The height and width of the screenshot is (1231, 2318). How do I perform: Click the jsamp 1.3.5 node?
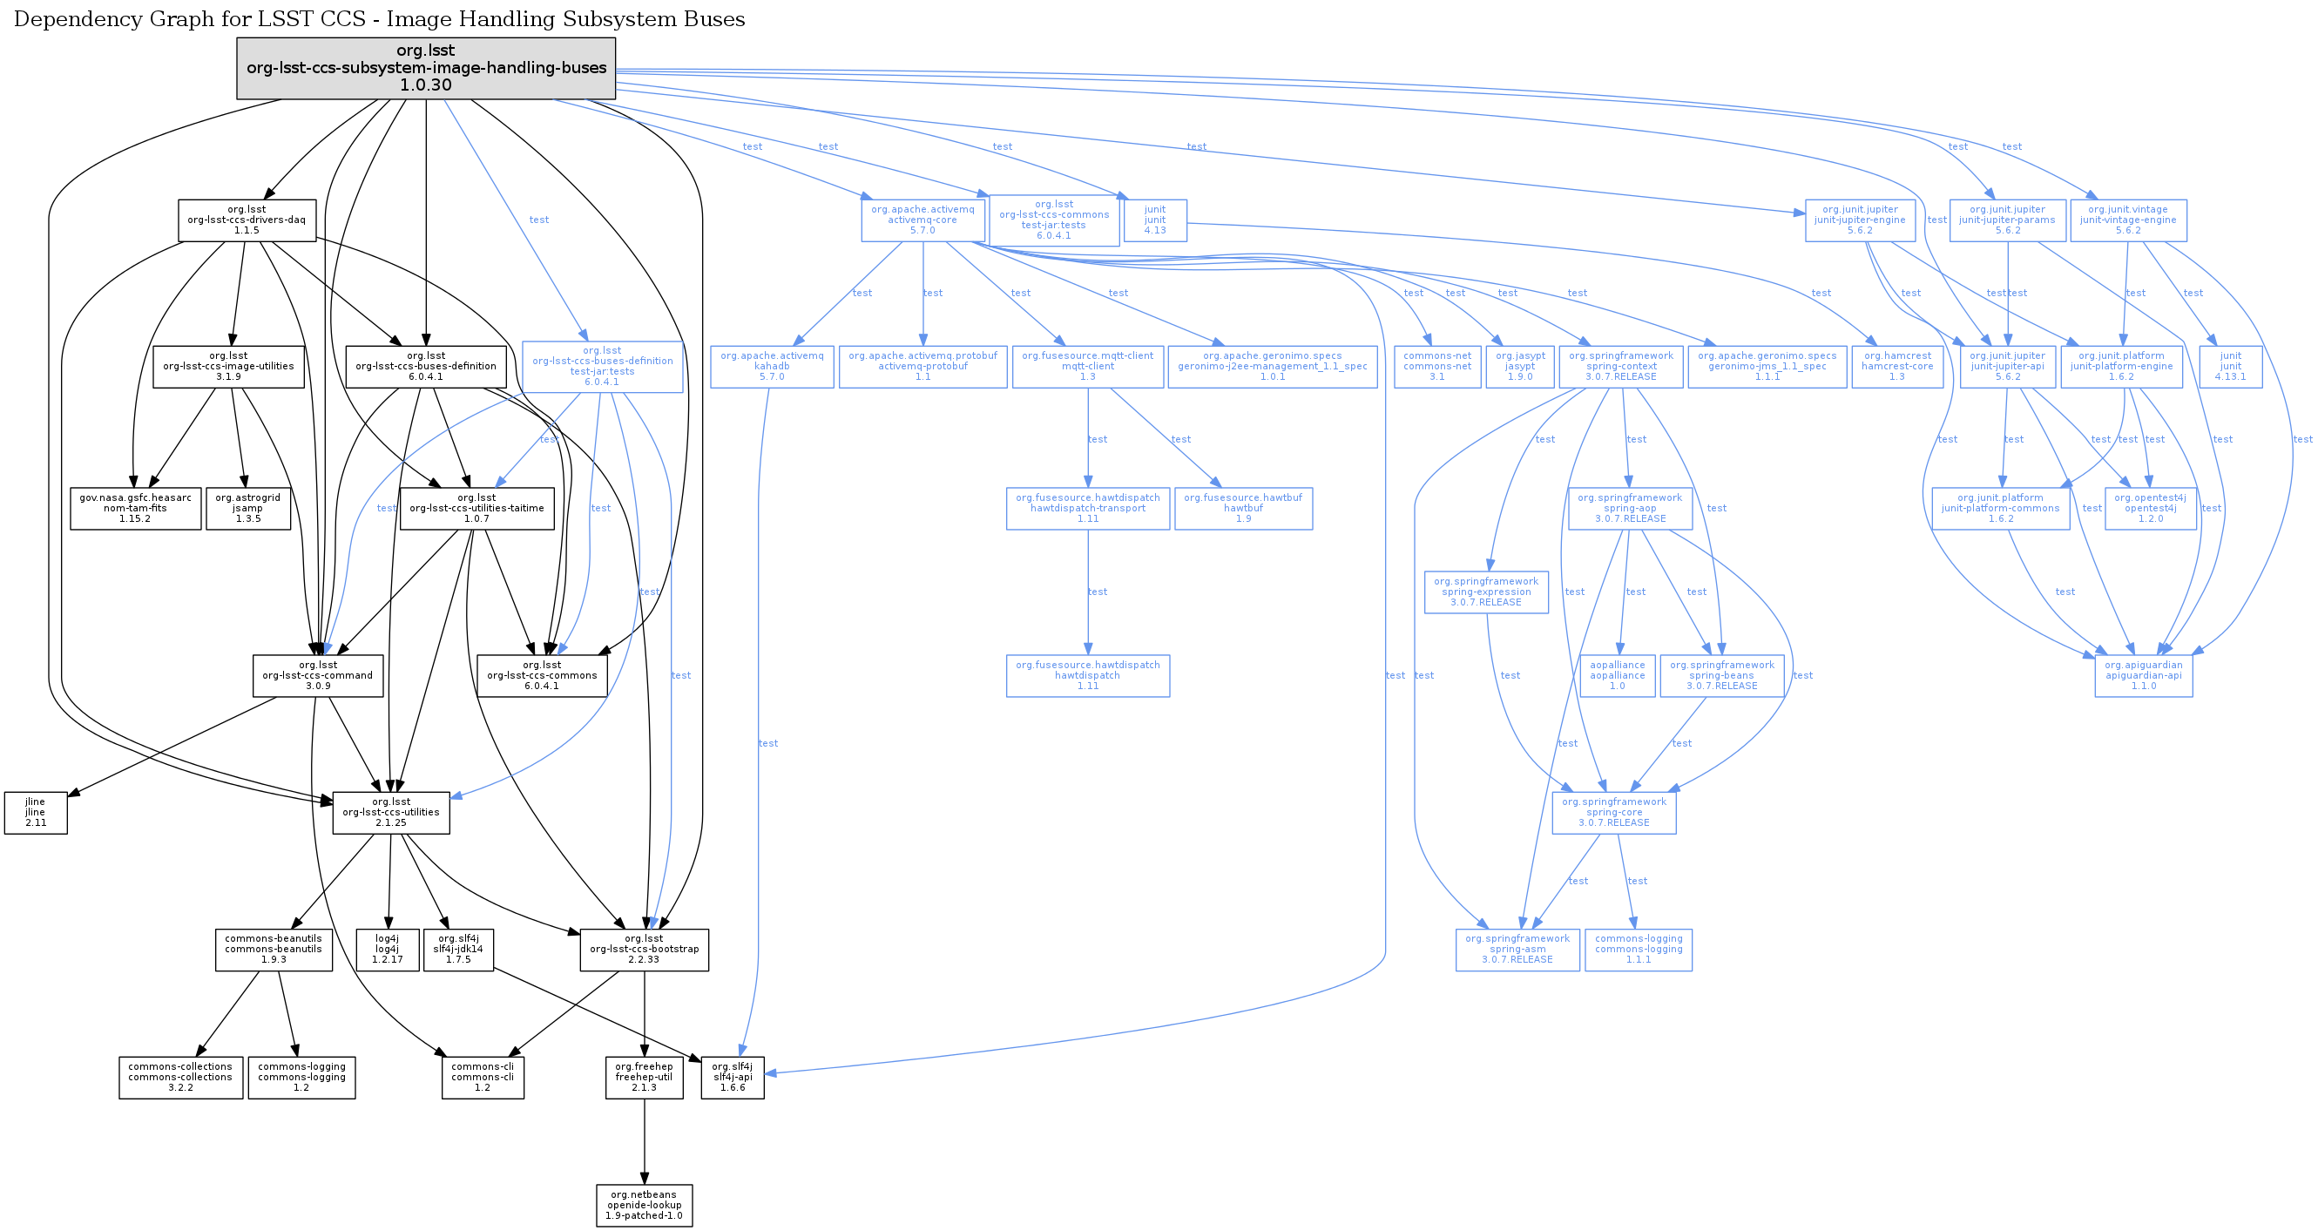pyautogui.click(x=247, y=509)
